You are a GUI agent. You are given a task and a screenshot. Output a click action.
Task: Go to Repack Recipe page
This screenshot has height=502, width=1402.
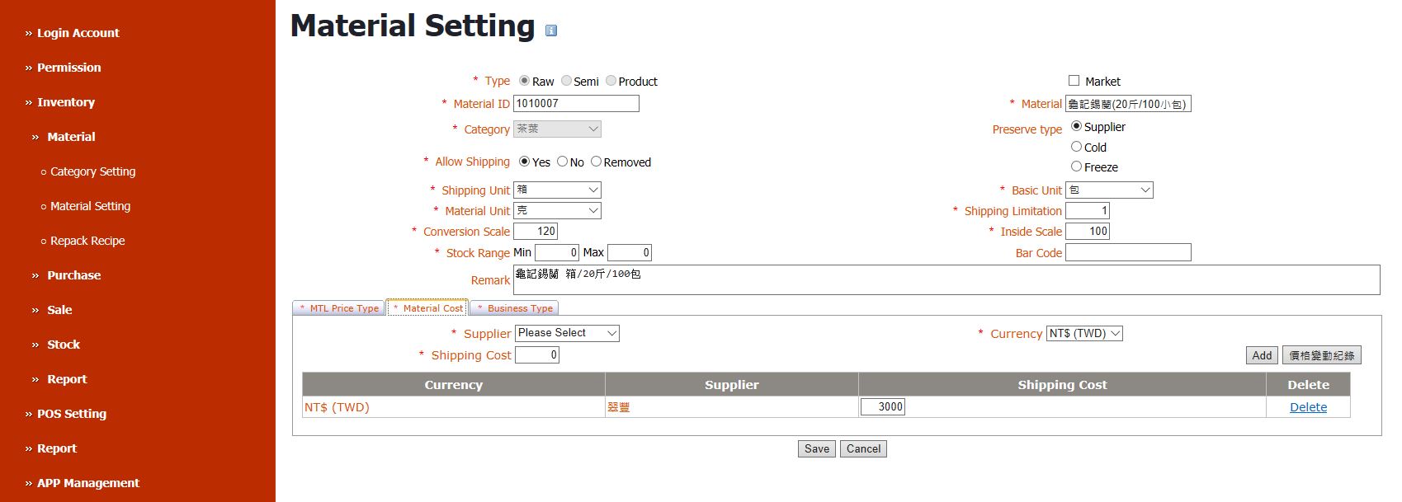click(87, 241)
